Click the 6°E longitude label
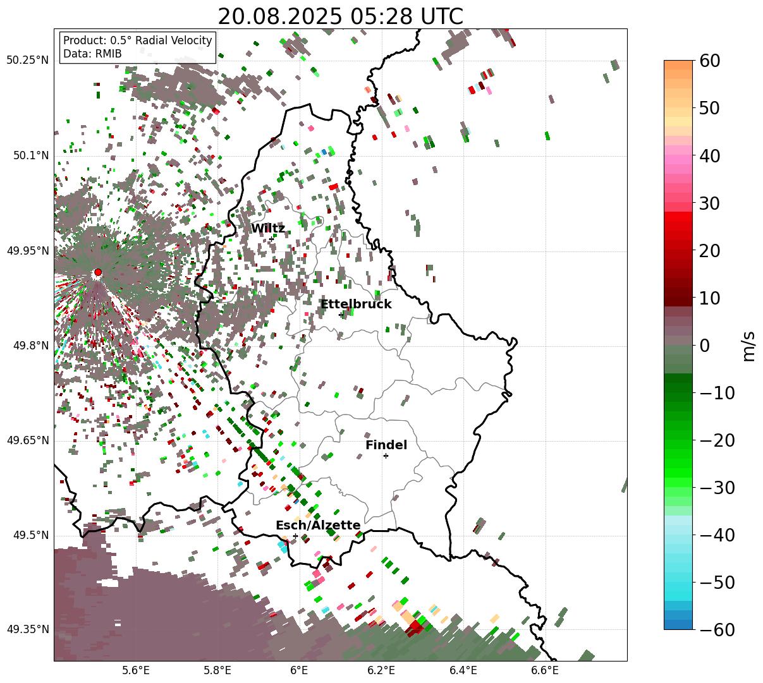The width and height of the screenshot is (763, 683). tap(299, 671)
